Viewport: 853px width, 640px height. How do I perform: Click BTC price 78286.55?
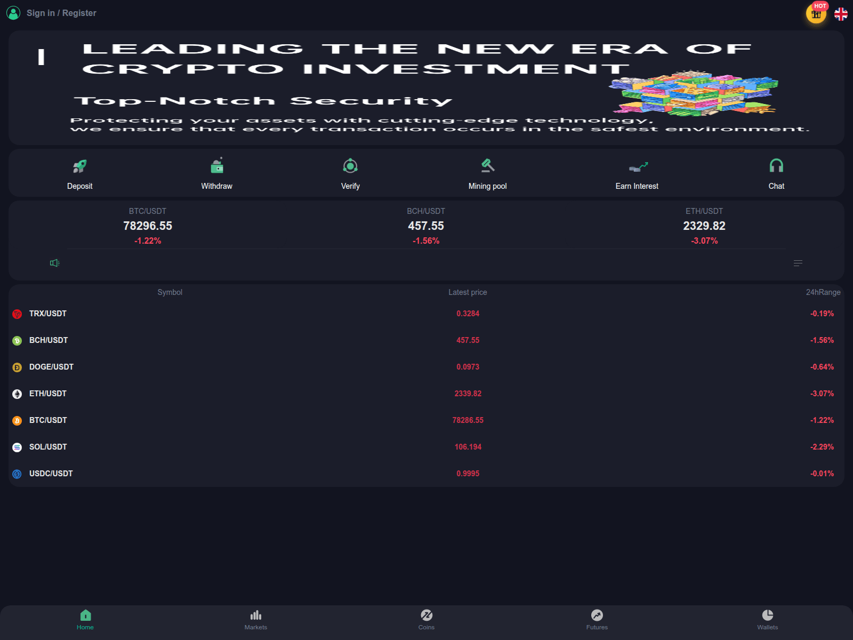(468, 420)
